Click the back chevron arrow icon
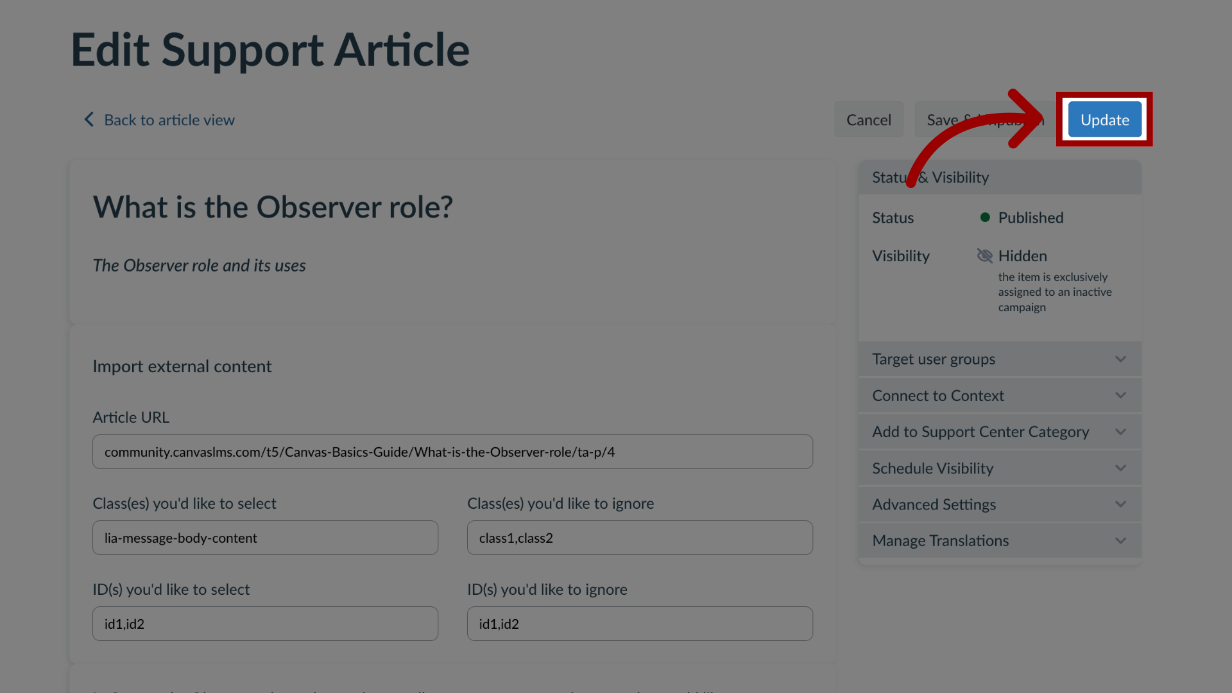This screenshot has height=693, width=1232. [x=89, y=119]
